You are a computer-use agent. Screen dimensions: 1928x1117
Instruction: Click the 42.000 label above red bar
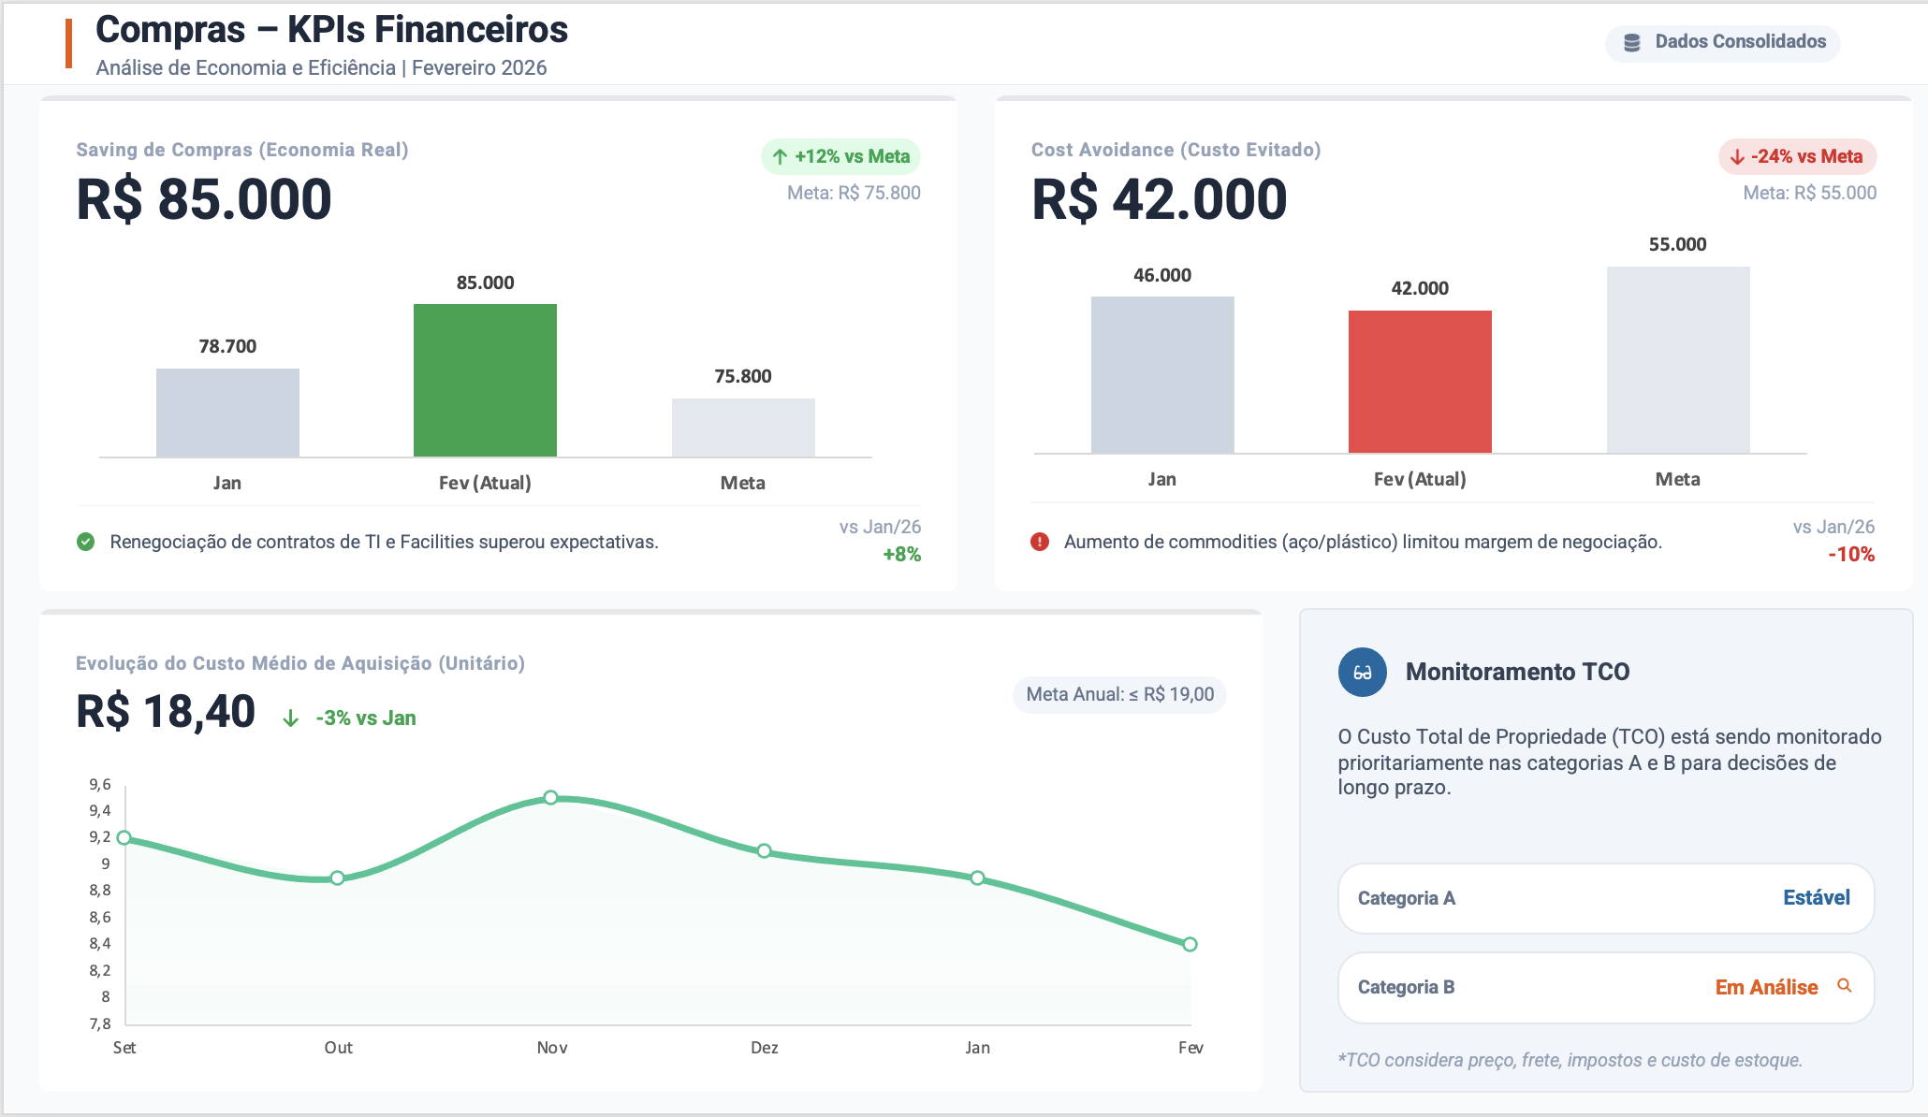1420,288
